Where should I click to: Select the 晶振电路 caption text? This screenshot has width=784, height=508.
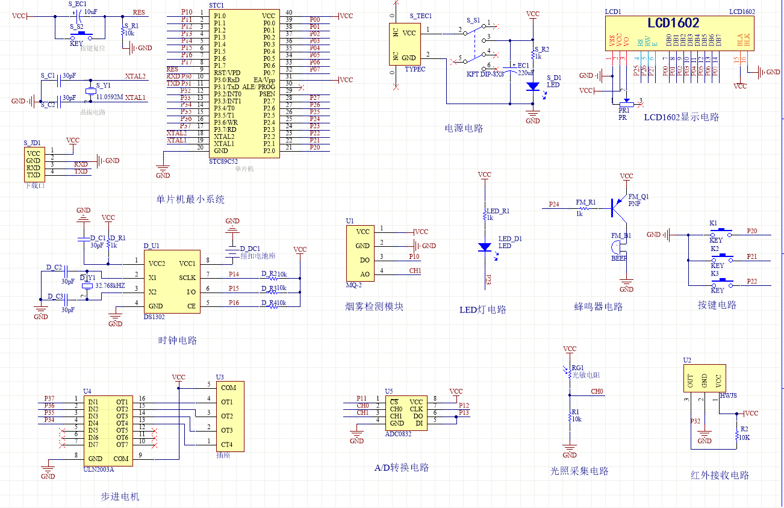93,112
